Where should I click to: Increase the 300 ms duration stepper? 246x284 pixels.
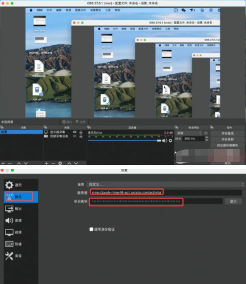pyautogui.click(x=207, y=137)
